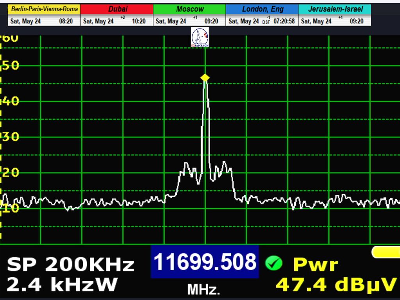Image resolution: width=400 pixels, height=300 pixels.
Task: Click the Pwr measurement label
Action: pos(315,264)
